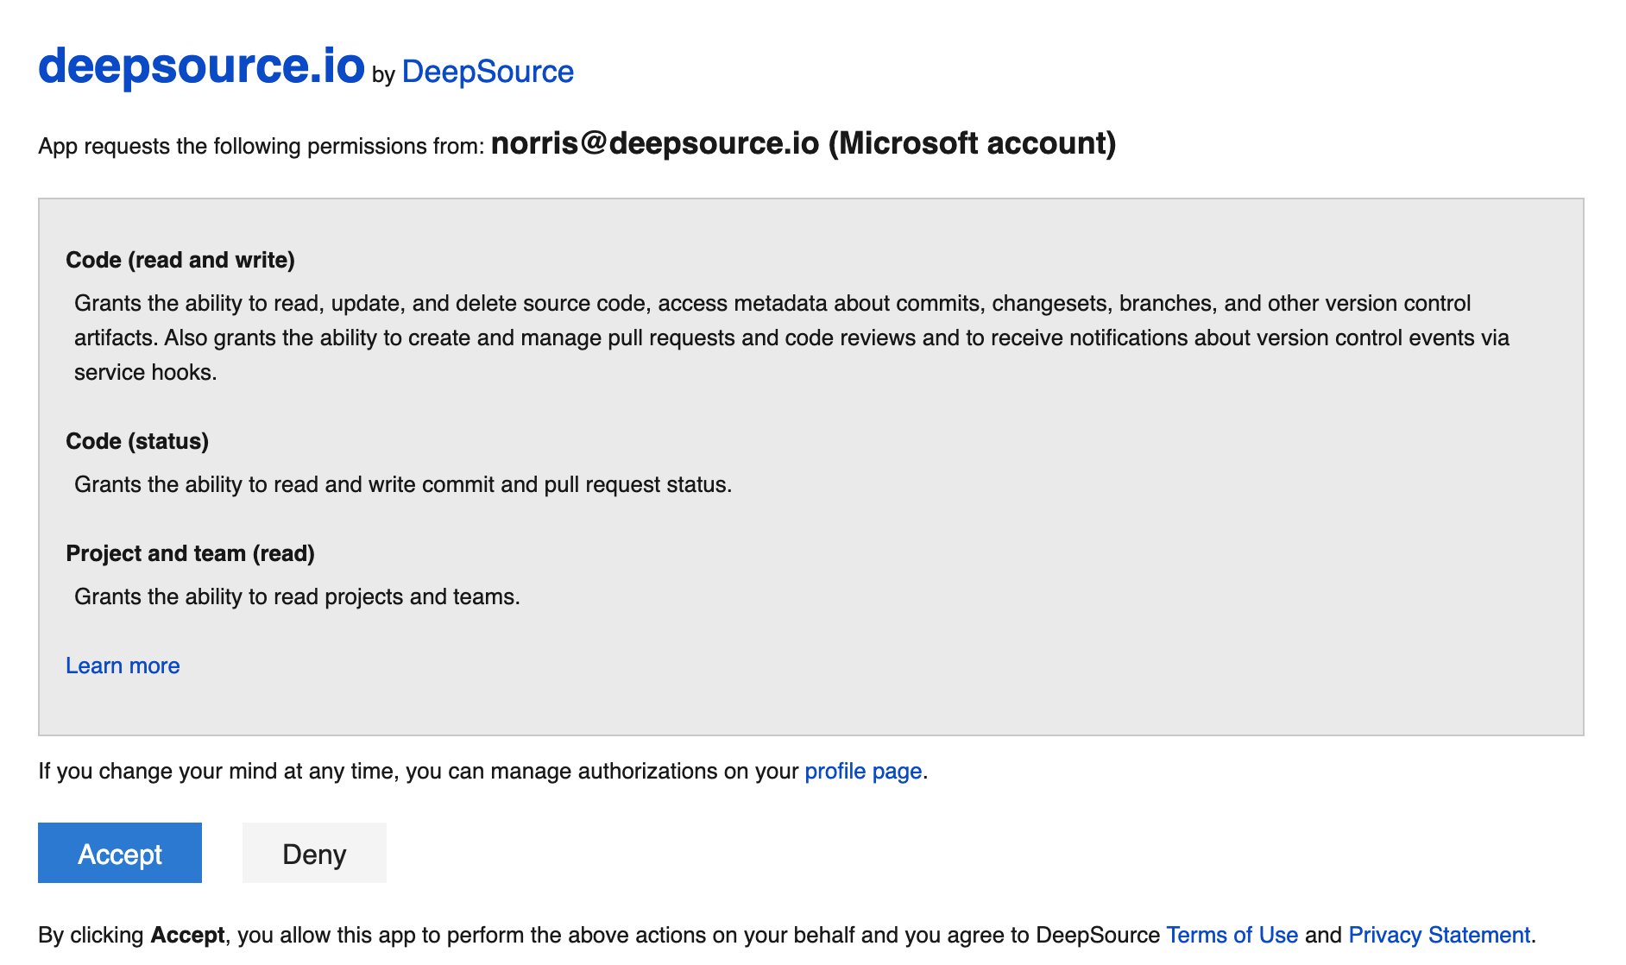This screenshot has width=1626, height=965.
Task: Open the Privacy Statement link
Action: click(1439, 935)
